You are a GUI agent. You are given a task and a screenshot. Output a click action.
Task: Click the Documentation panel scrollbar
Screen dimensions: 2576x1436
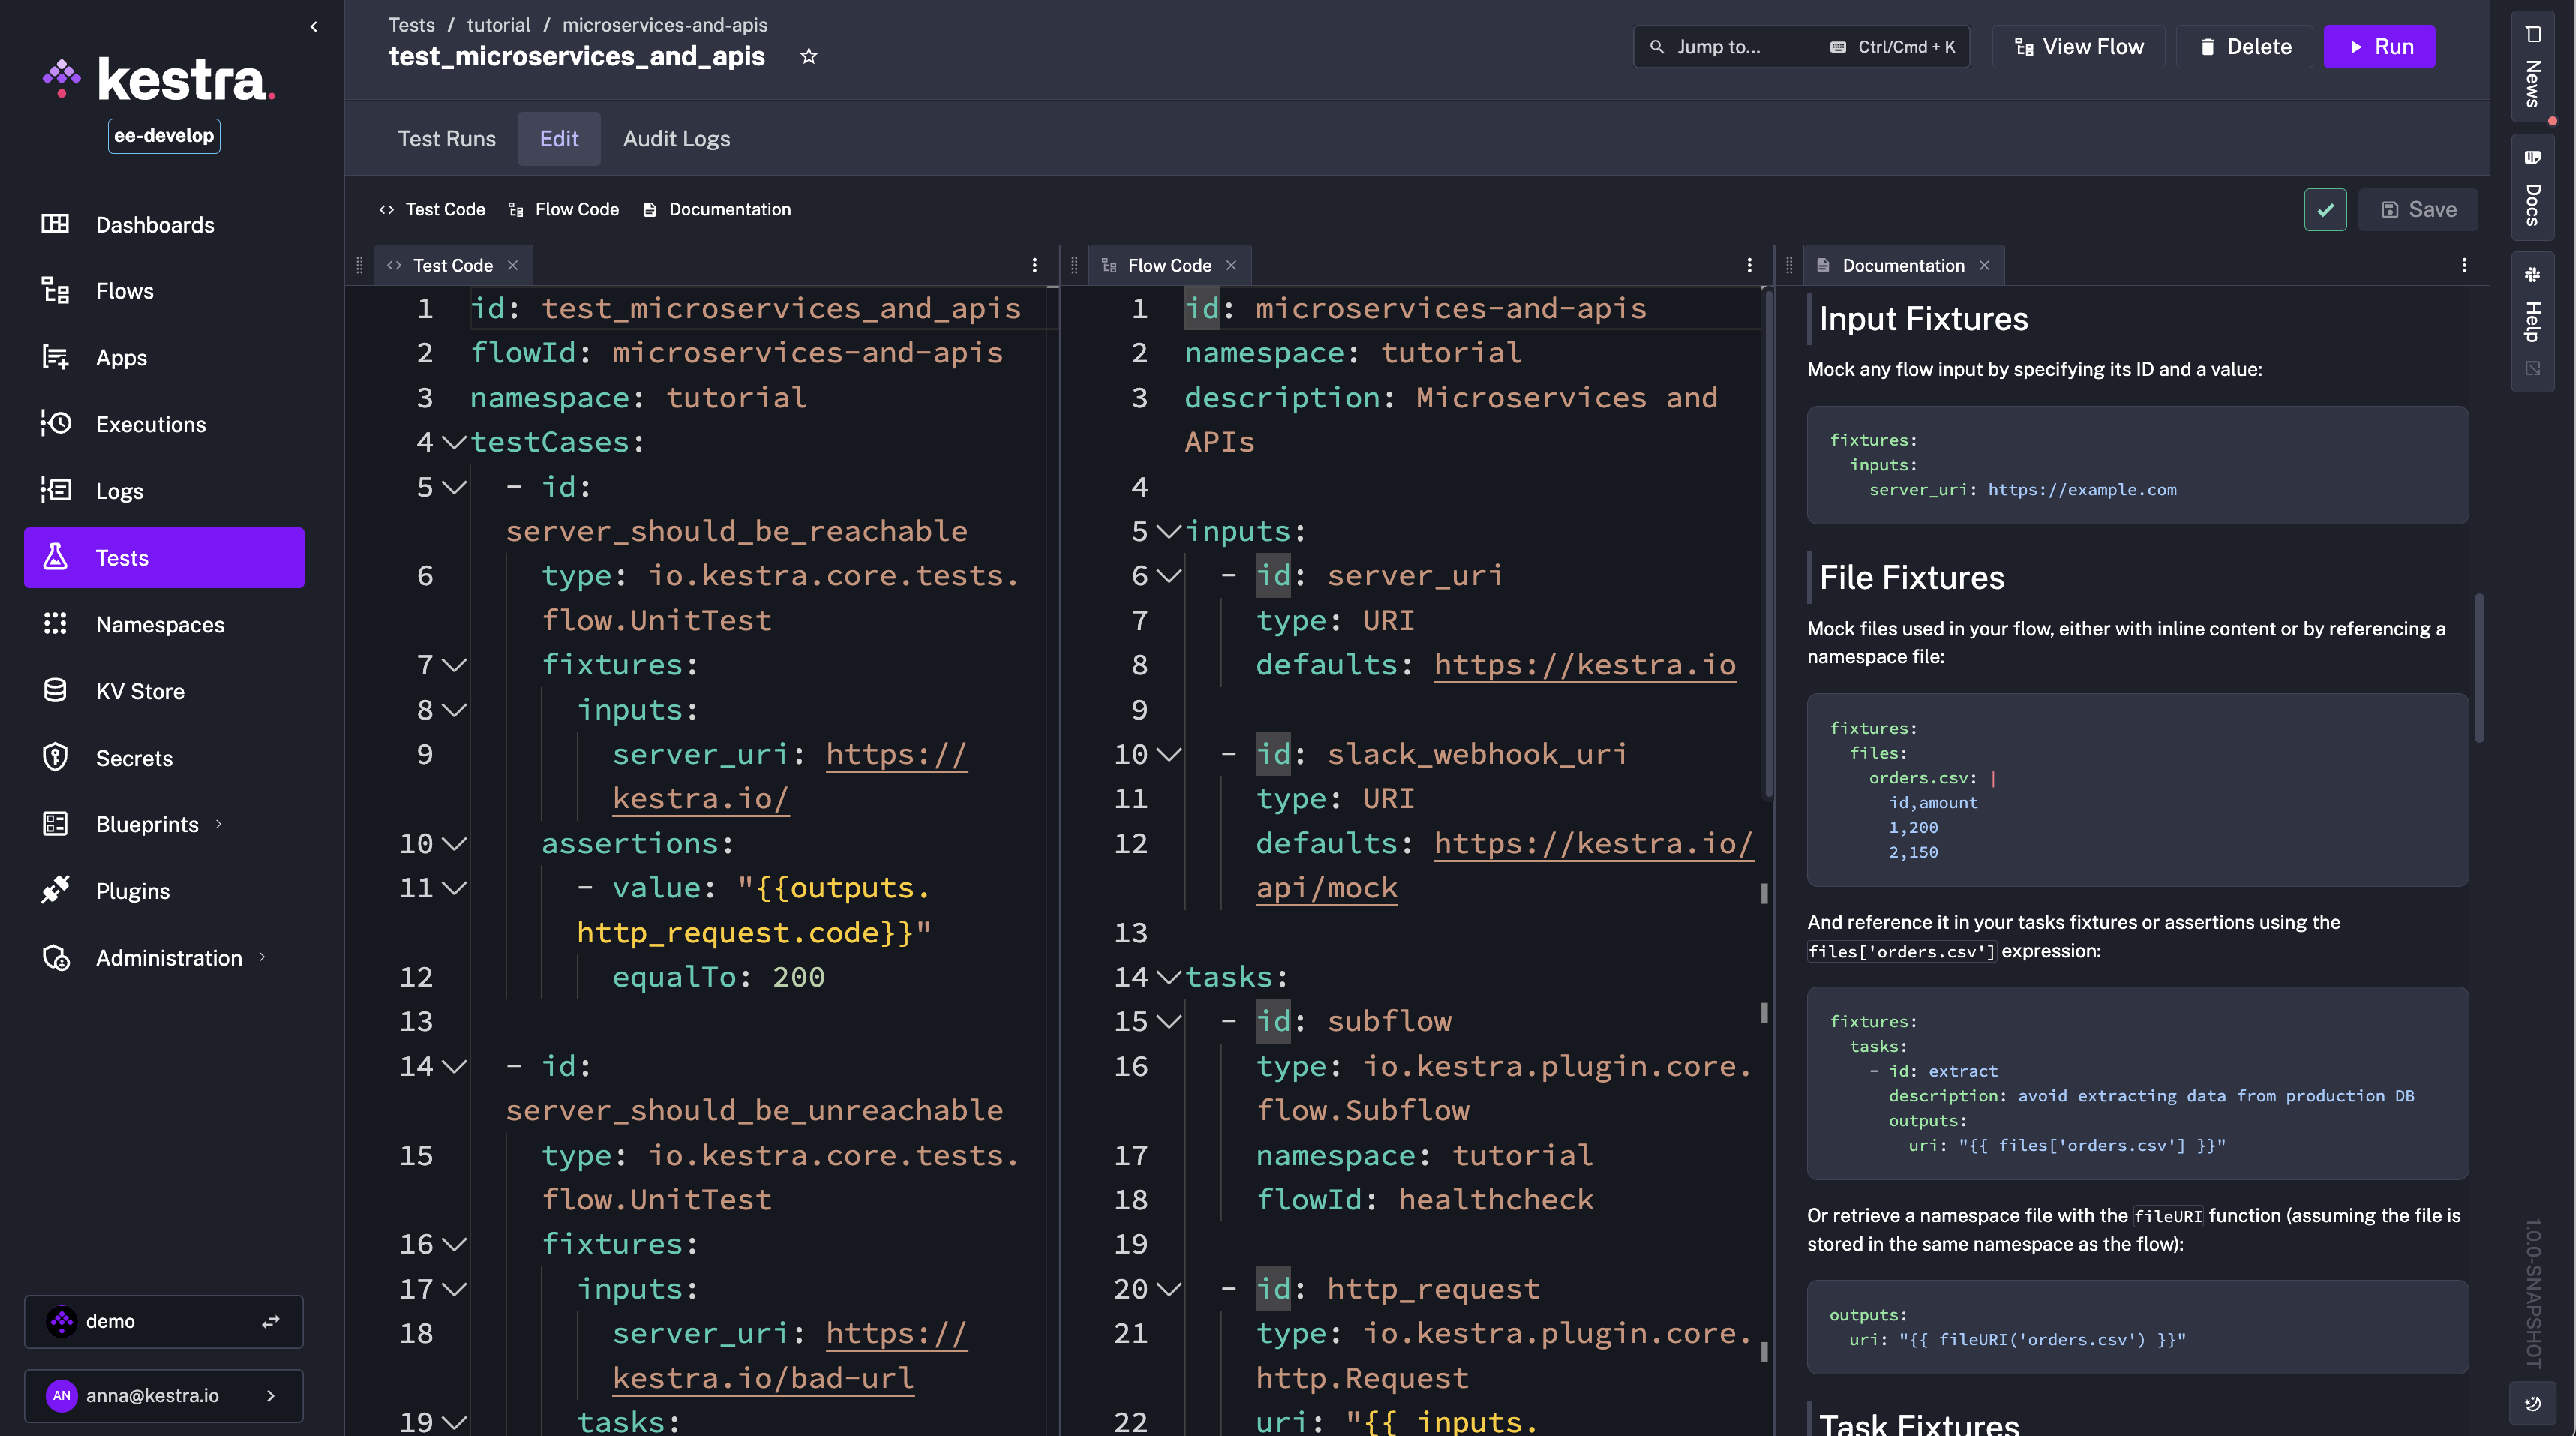(x=2479, y=668)
